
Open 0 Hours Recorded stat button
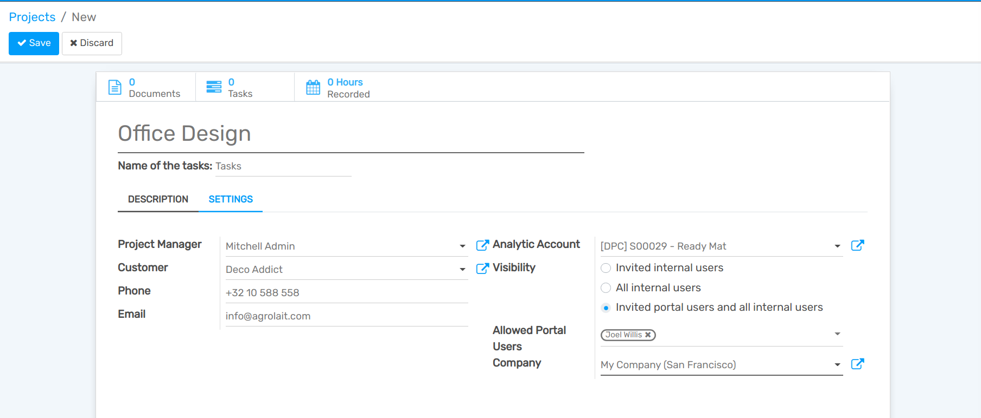click(344, 87)
